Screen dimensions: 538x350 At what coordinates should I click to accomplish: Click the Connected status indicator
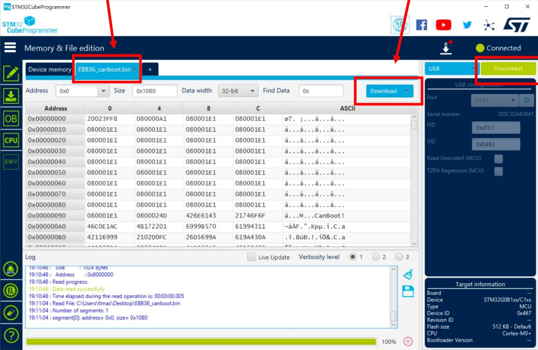(x=498, y=48)
